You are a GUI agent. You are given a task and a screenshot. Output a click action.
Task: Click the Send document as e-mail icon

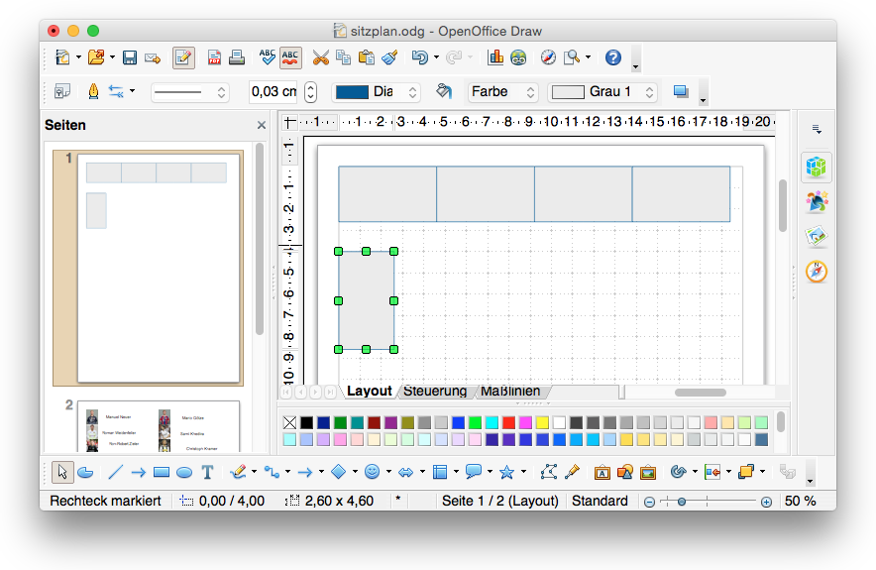153,58
